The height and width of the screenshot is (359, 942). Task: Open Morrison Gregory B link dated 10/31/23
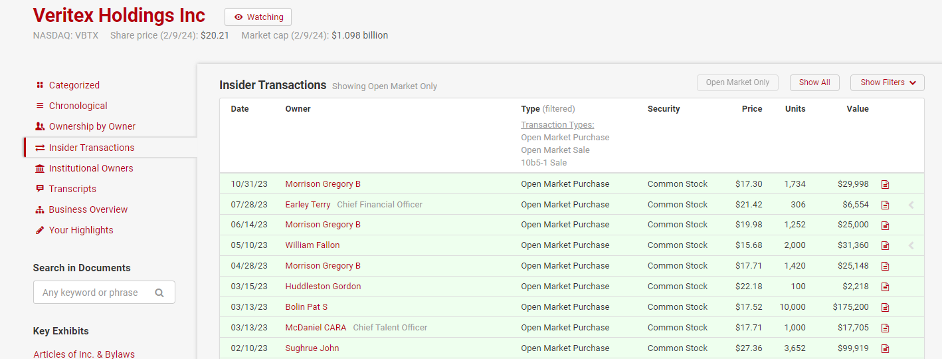click(323, 184)
